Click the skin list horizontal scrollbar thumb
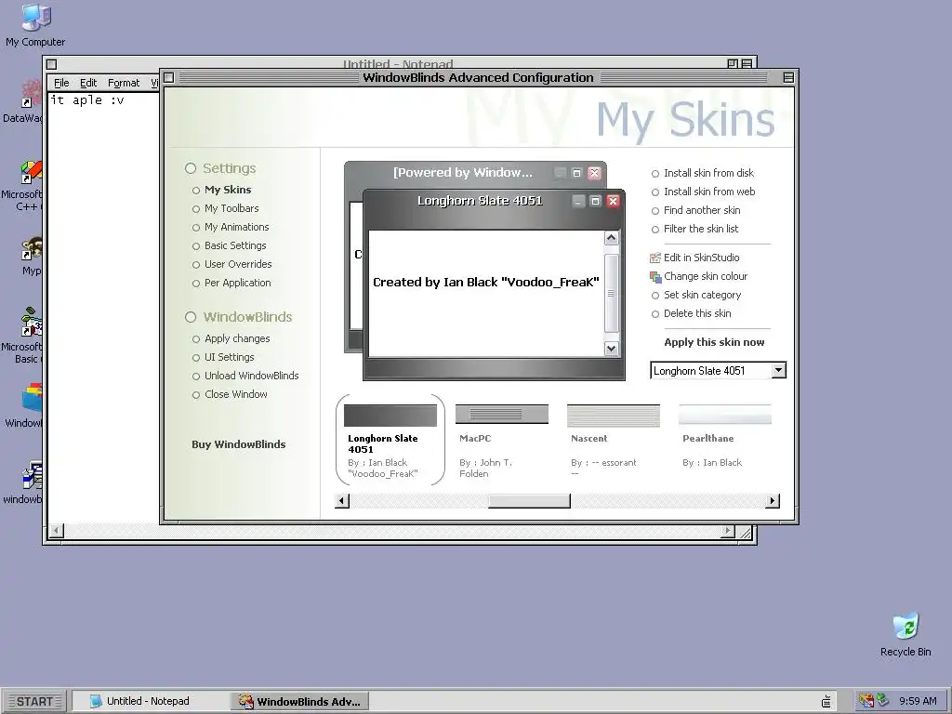 (529, 501)
